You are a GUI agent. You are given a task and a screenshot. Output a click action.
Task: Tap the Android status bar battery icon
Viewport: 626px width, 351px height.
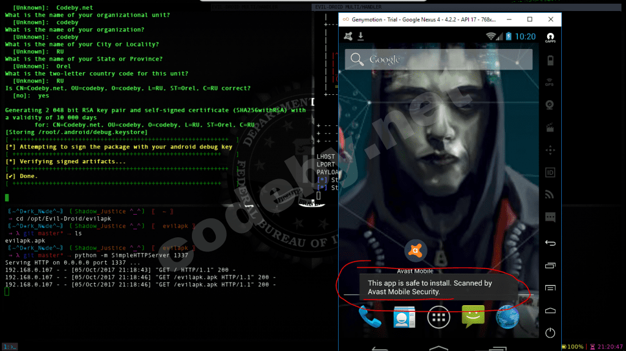pos(509,36)
